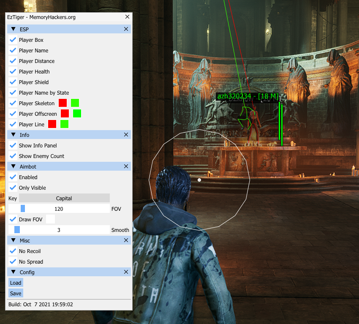The width and height of the screenshot is (359, 324).
Task: Click the FOV slider showing 120
Action: [x=59, y=209]
